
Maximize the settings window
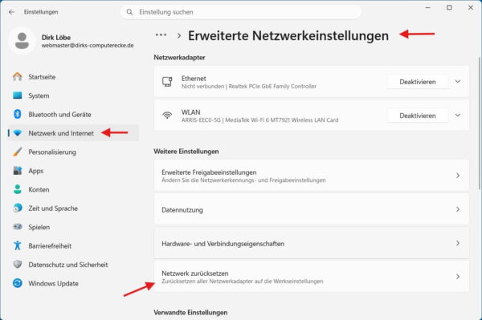(x=449, y=8)
